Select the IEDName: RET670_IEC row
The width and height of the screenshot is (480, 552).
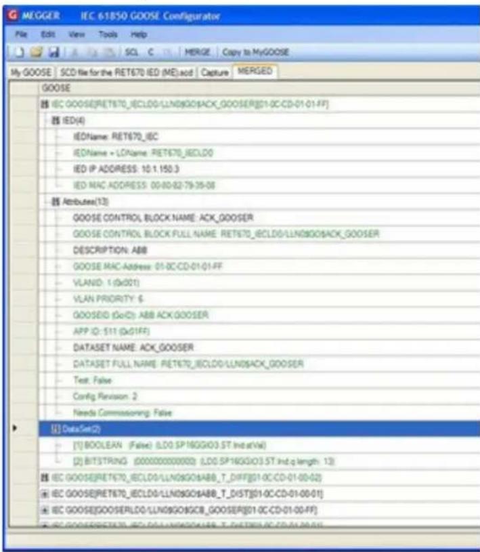click(x=259, y=137)
